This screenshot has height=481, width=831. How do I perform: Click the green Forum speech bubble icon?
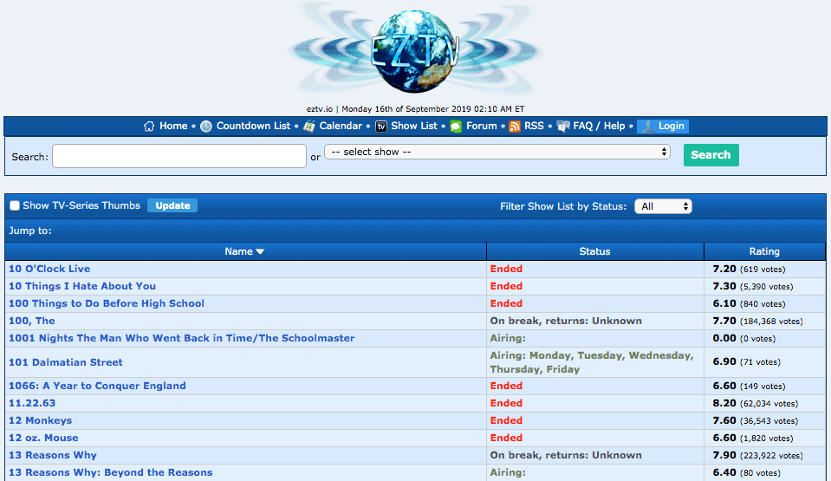(x=456, y=127)
